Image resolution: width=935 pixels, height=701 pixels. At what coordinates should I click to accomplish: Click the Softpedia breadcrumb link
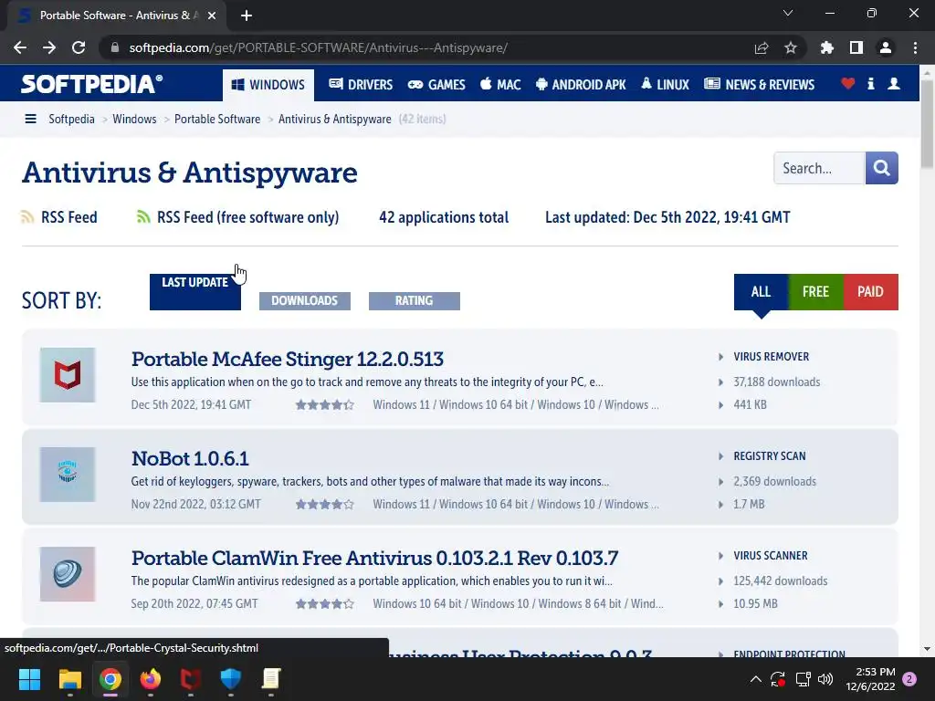click(x=71, y=120)
